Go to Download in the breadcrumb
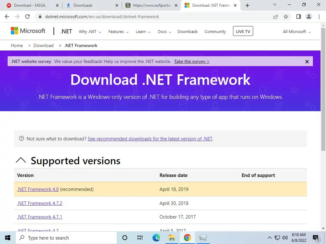The image size is (326, 244). pyautogui.click(x=43, y=46)
